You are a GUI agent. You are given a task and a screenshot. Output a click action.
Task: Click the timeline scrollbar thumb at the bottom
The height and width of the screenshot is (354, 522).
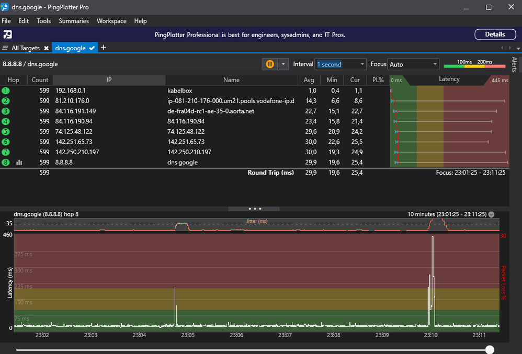click(x=490, y=349)
